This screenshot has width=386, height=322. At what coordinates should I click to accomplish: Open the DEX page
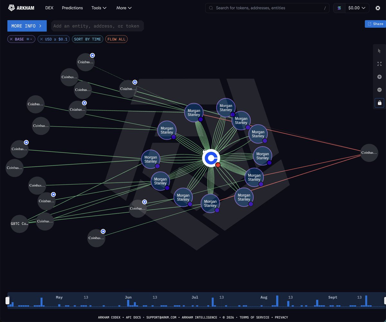[x=49, y=8]
